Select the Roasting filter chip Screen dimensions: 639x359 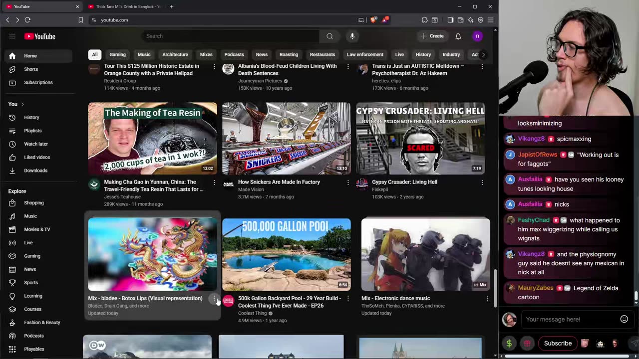click(289, 54)
